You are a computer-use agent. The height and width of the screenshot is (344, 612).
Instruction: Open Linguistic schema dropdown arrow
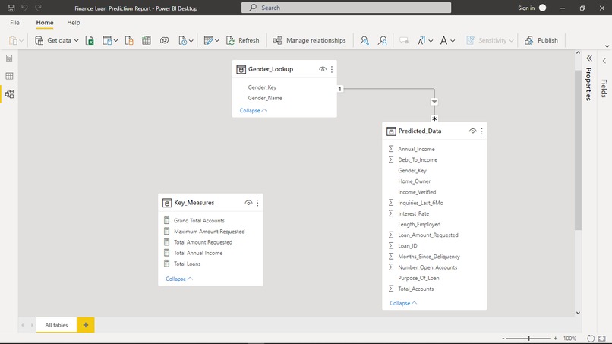[453, 40]
